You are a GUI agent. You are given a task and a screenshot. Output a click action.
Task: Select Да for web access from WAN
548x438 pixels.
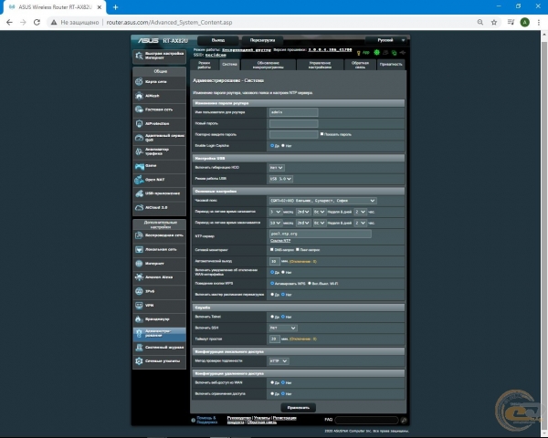pos(272,382)
